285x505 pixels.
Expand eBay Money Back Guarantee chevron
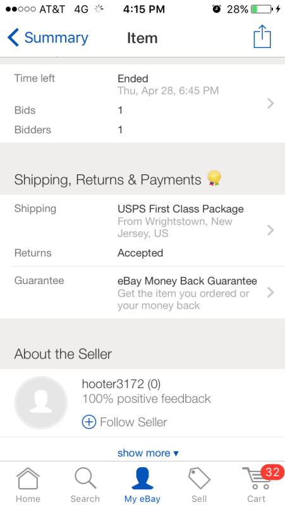pos(271,292)
